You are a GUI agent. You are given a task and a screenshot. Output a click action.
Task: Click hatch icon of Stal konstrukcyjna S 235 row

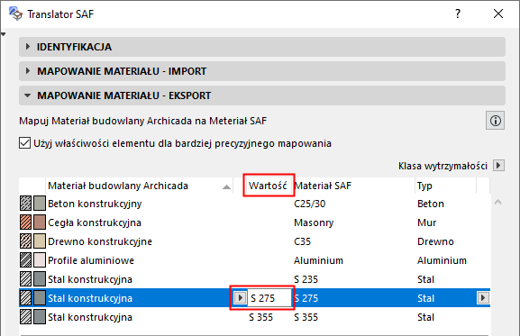click(25, 279)
